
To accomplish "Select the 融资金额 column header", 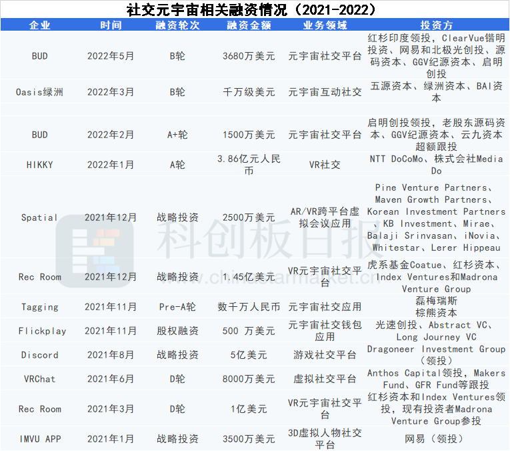I will pos(249,25).
